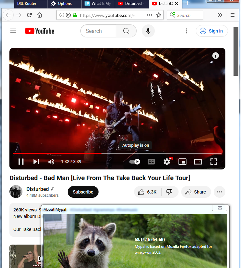241x268 pixels.
Task: Seek in the video progress bar
Action: [118, 153]
